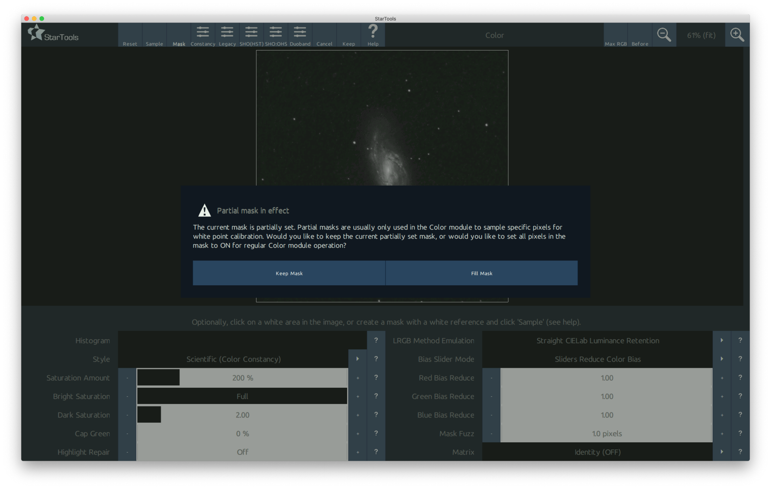Click the Green Bias Reduce slider
The width and height of the screenshot is (771, 489).
606,396
